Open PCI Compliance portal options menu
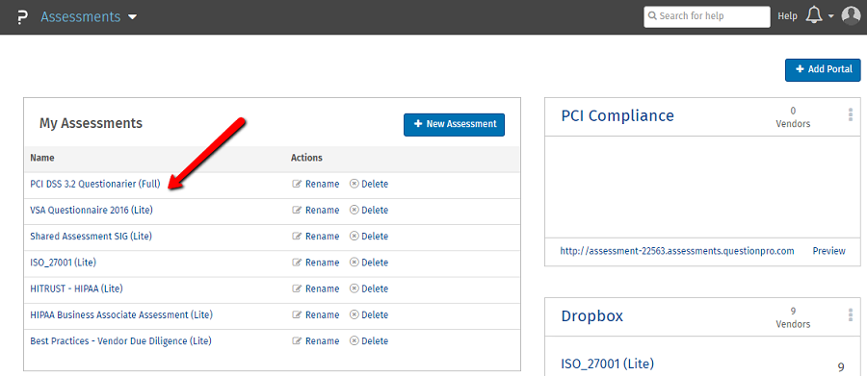This screenshot has height=376, width=867. pos(851,114)
